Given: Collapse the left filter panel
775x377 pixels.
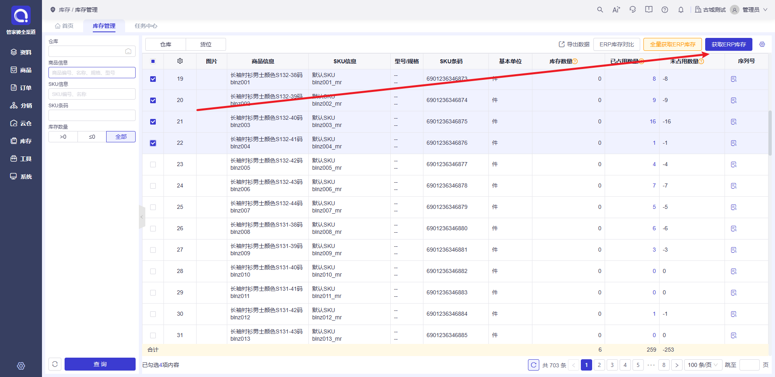Looking at the screenshot, I should [142, 217].
